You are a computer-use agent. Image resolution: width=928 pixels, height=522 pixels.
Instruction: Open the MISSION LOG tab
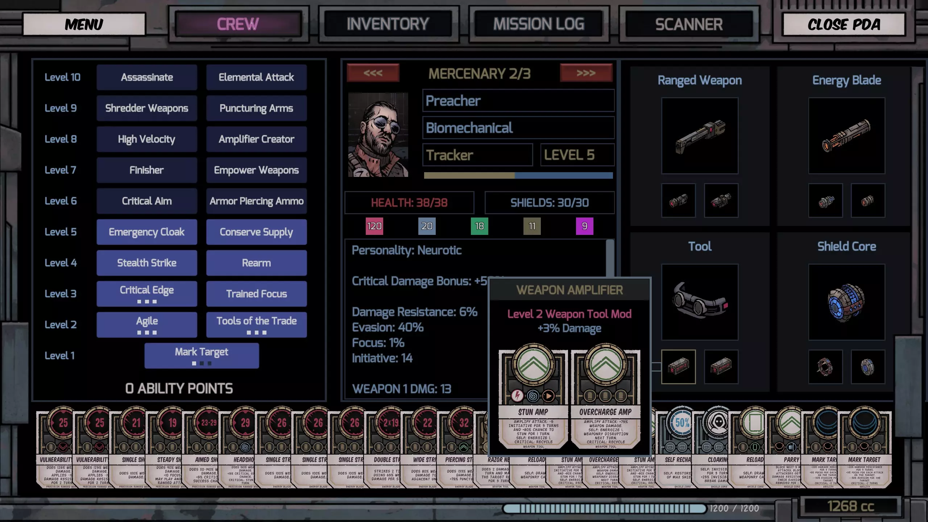(539, 24)
